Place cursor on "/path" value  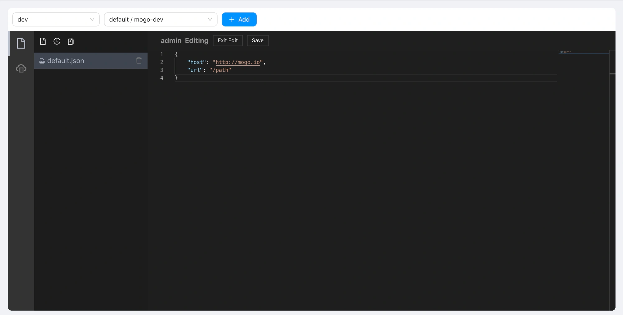pos(220,70)
